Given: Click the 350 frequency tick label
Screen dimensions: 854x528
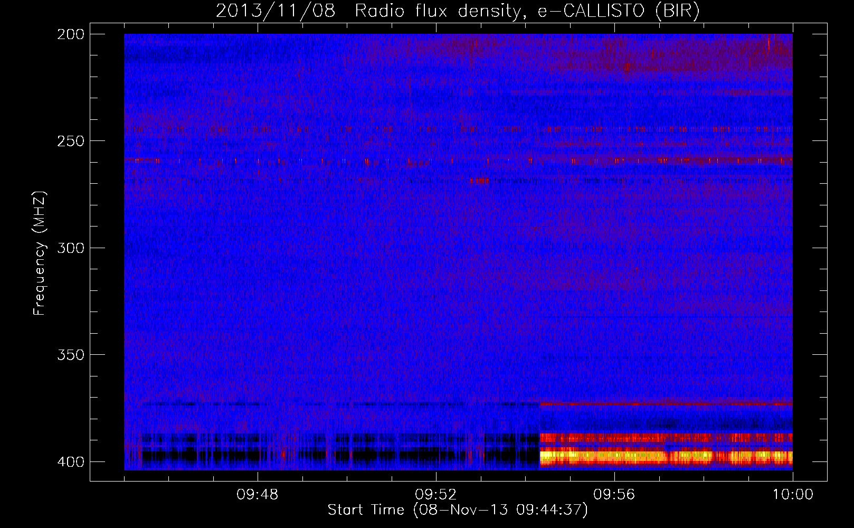Looking at the screenshot, I should tap(71, 355).
